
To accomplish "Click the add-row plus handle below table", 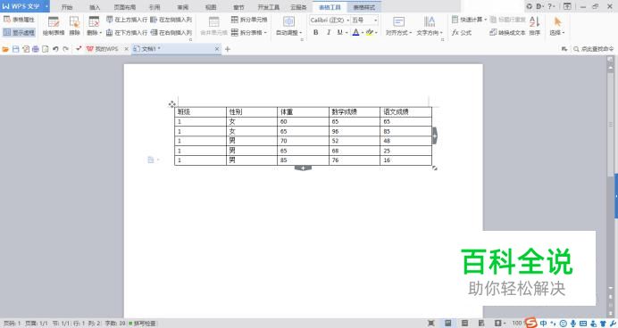I will 303,168.
